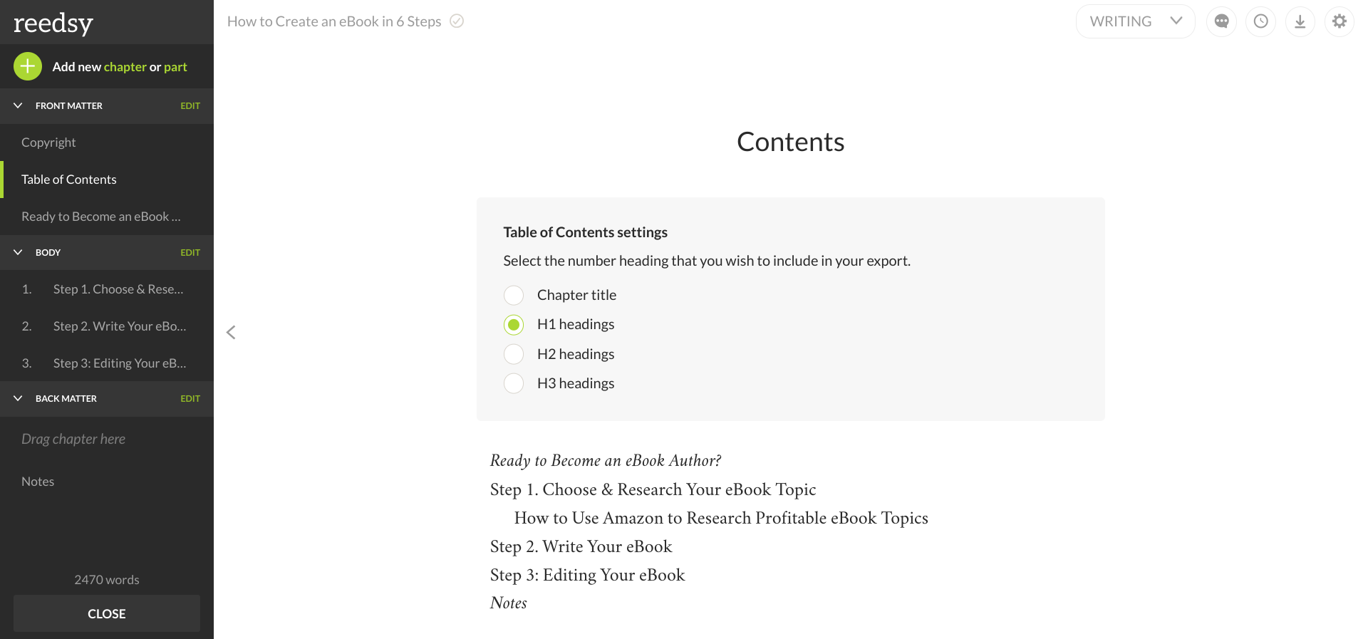This screenshot has height=639, width=1368.
Task: Click the Contents page heading
Action: point(791,142)
